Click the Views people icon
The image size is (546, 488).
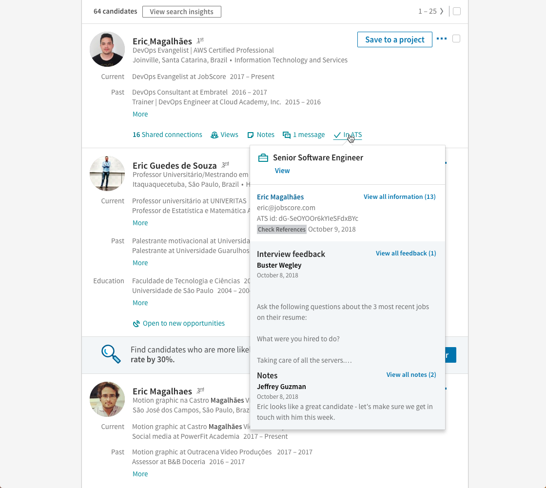point(214,135)
